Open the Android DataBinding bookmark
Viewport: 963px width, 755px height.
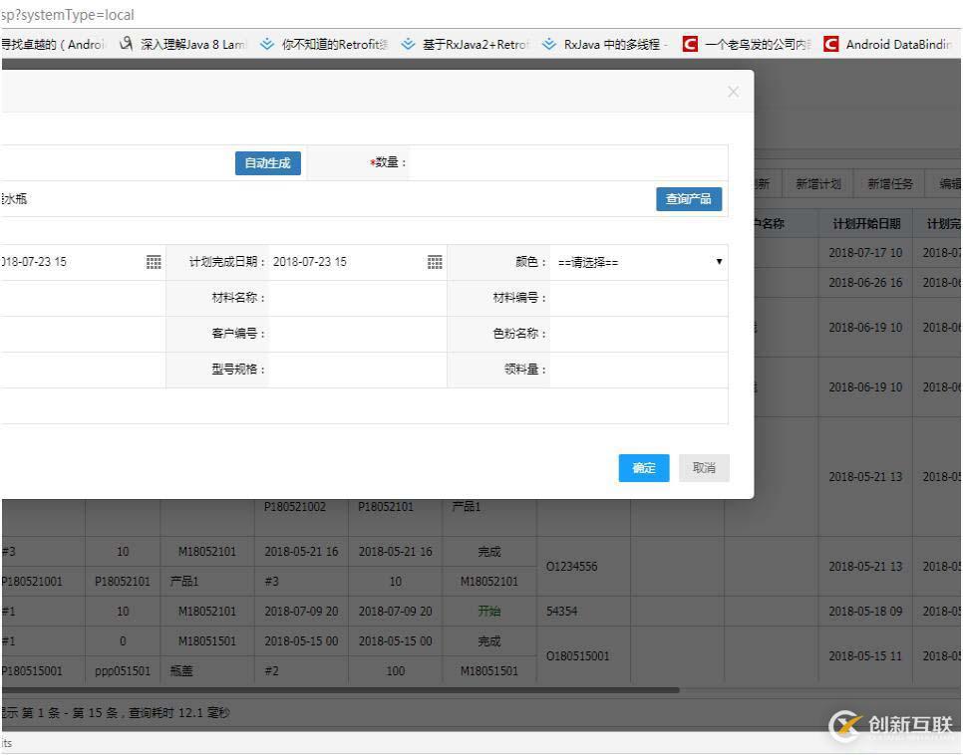(x=887, y=45)
